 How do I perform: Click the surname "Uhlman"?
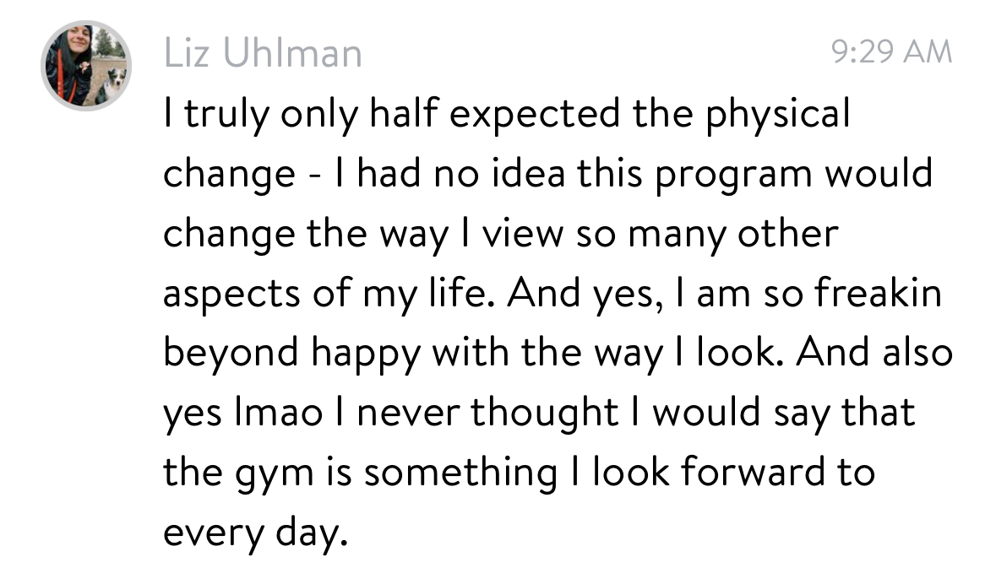pyautogui.click(x=291, y=55)
